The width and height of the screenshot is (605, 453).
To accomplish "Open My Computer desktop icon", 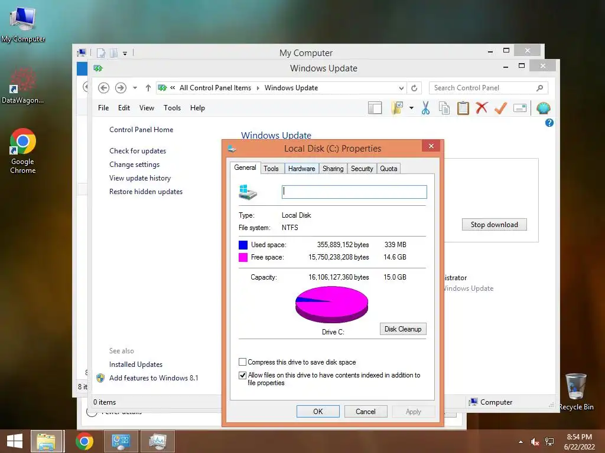I will 23,24.
